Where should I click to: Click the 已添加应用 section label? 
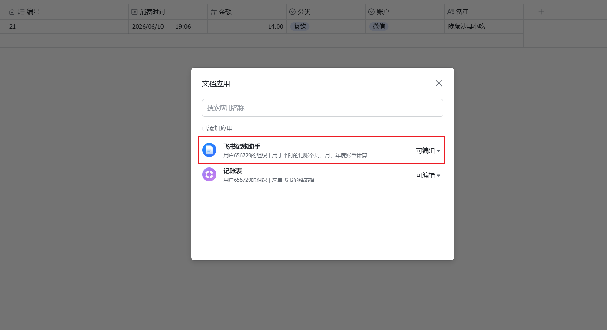[217, 129]
